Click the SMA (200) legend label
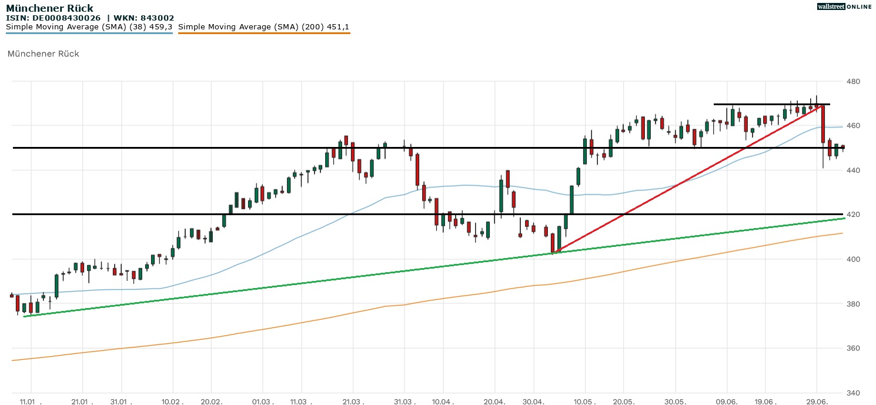Screen dimensions: 876x405 click(263, 27)
